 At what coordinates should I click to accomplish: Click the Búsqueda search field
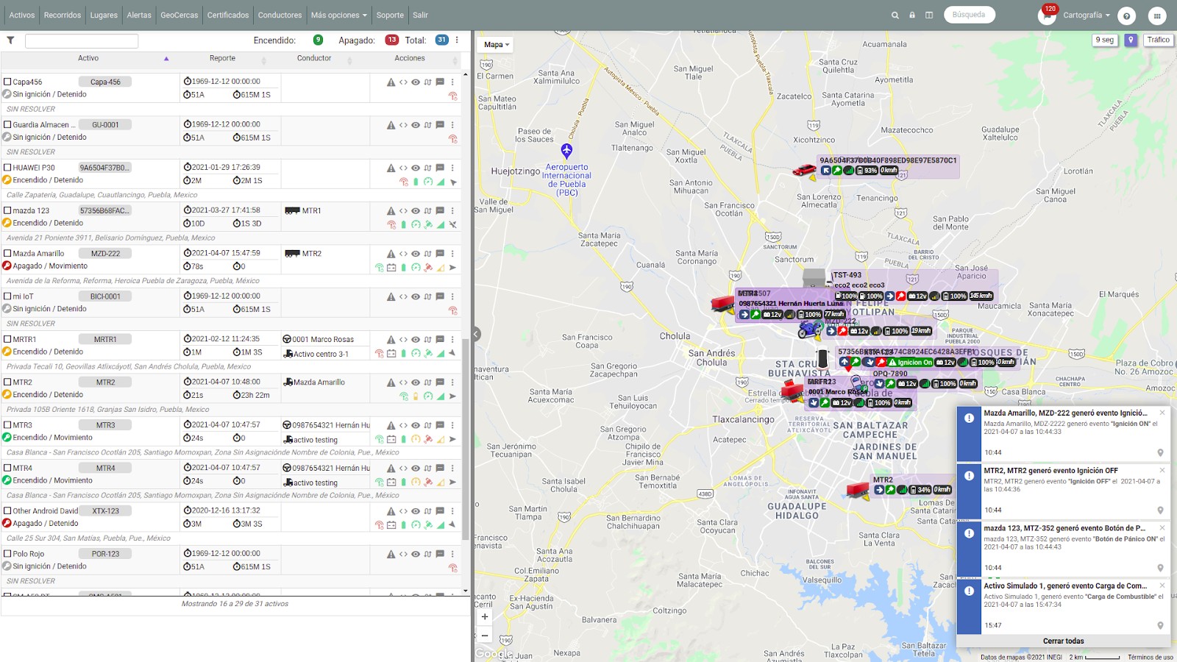(x=970, y=15)
